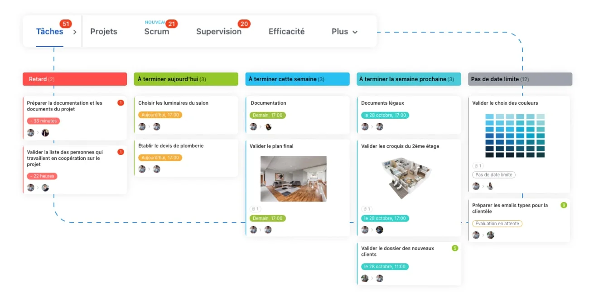Open the 3D floor plan thumbnail
589x299 pixels.
(x=404, y=178)
